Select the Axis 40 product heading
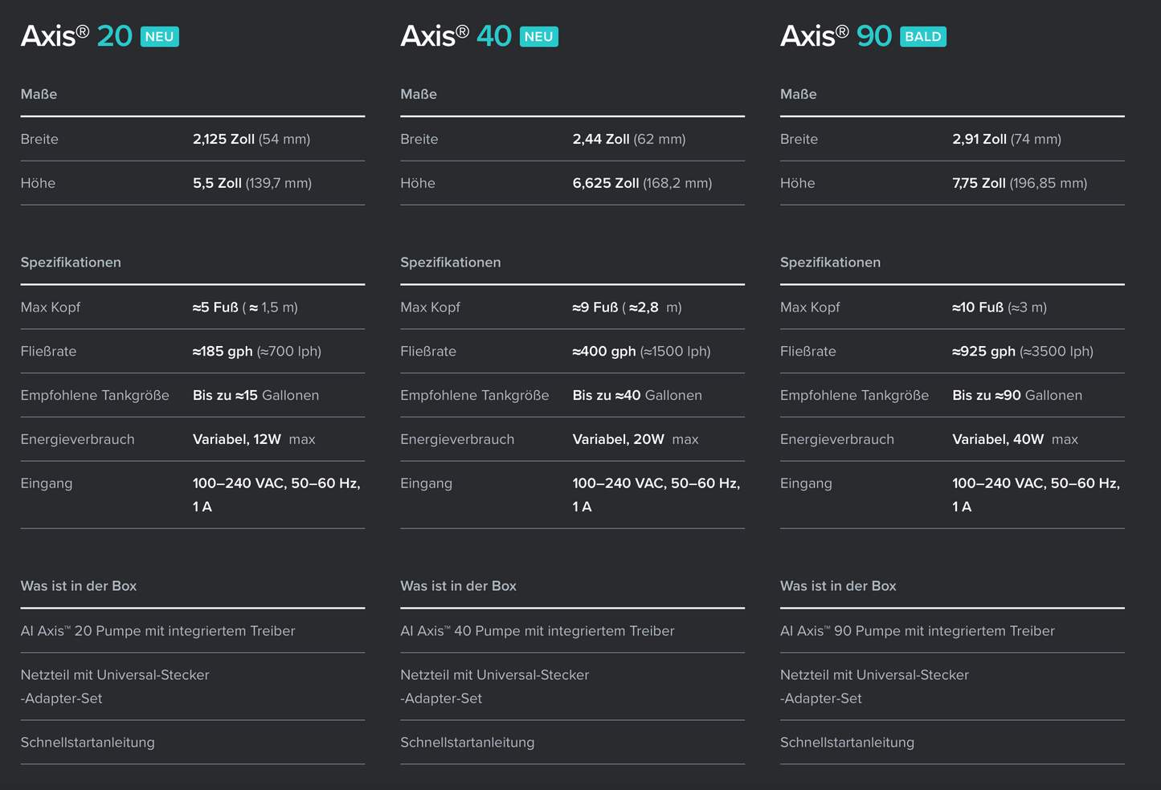Image resolution: width=1161 pixels, height=790 pixels. point(456,36)
